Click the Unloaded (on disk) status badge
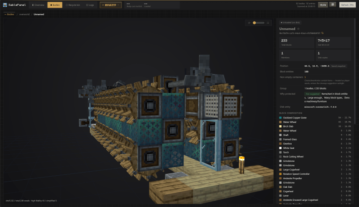The image size is (359, 207). (290, 23)
